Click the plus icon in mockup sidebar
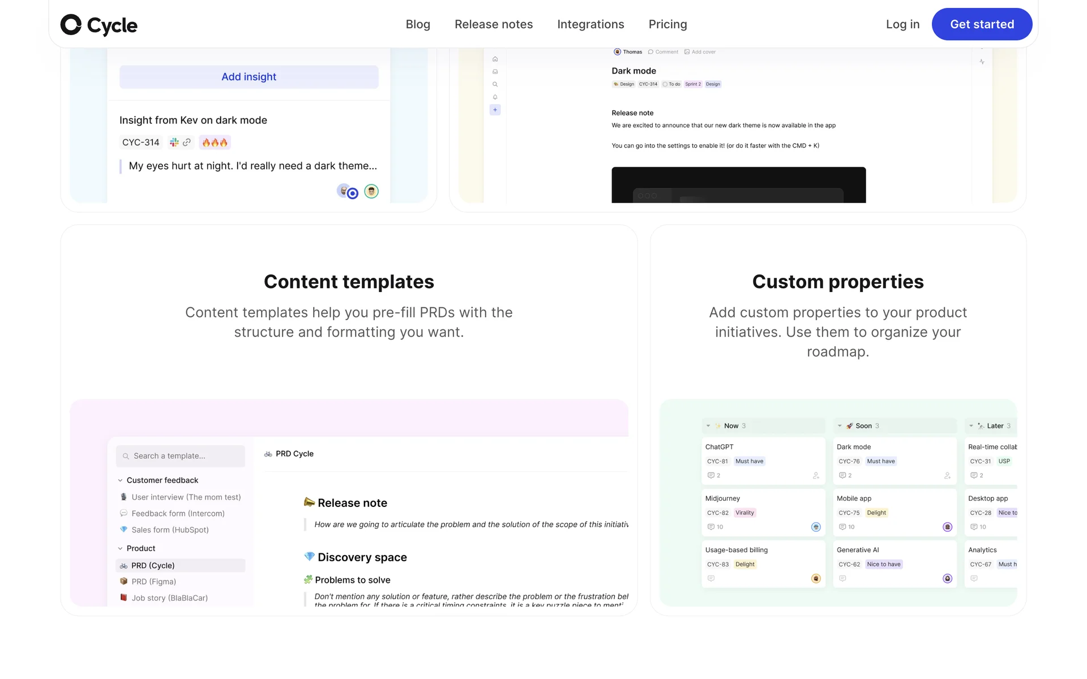Image resolution: width=1087 pixels, height=679 pixels. [x=495, y=110]
